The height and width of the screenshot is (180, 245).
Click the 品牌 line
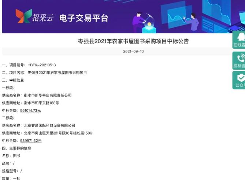point(8,164)
